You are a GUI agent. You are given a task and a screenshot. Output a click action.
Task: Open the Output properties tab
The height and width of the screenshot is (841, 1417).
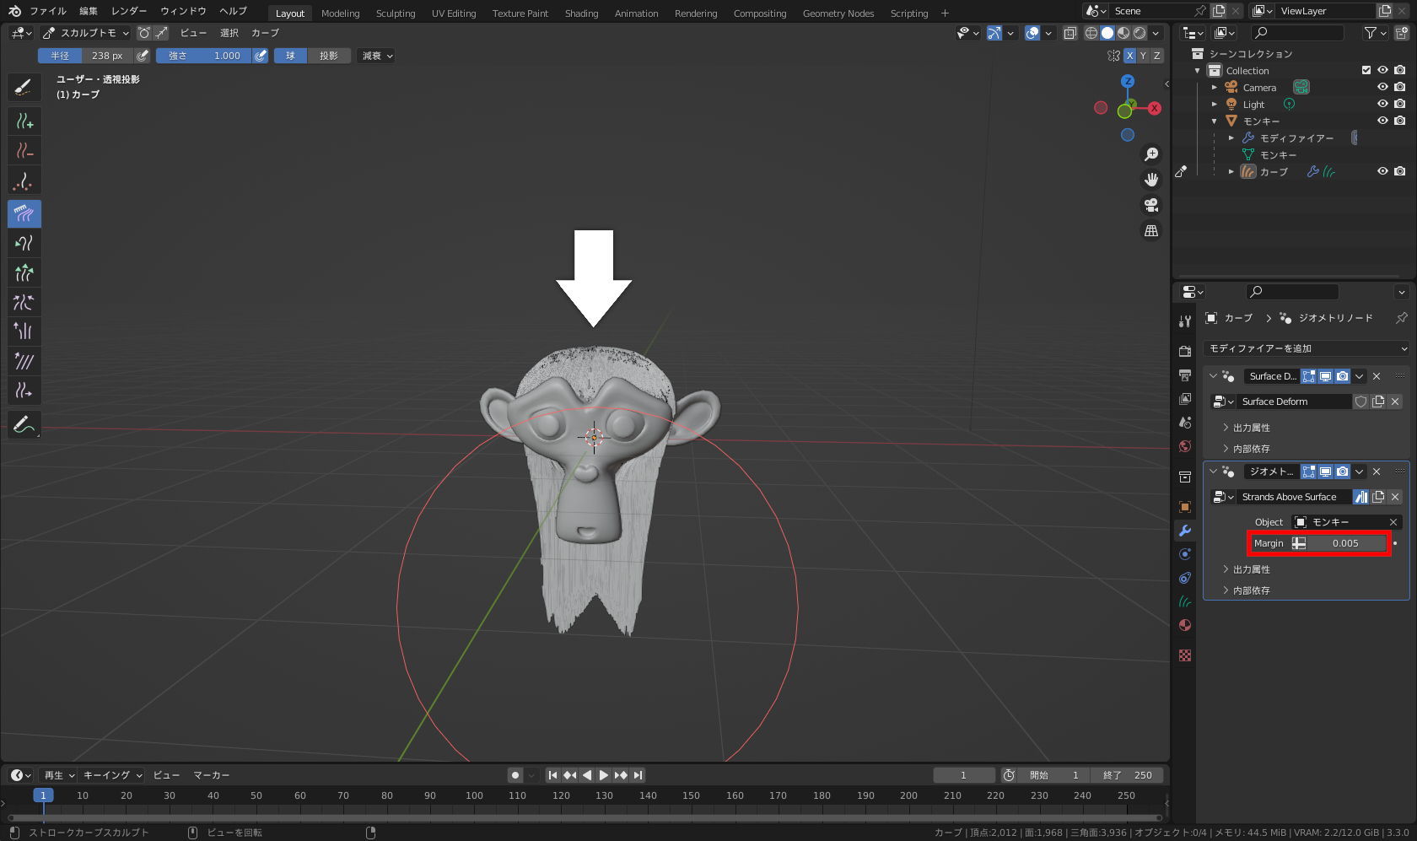click(1185, 375)
